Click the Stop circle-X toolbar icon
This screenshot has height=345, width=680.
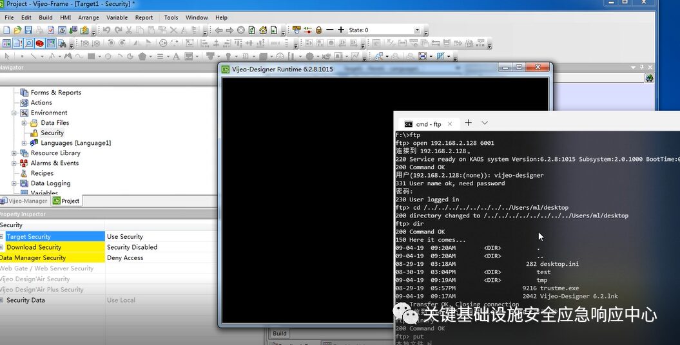tap(240, 30)
